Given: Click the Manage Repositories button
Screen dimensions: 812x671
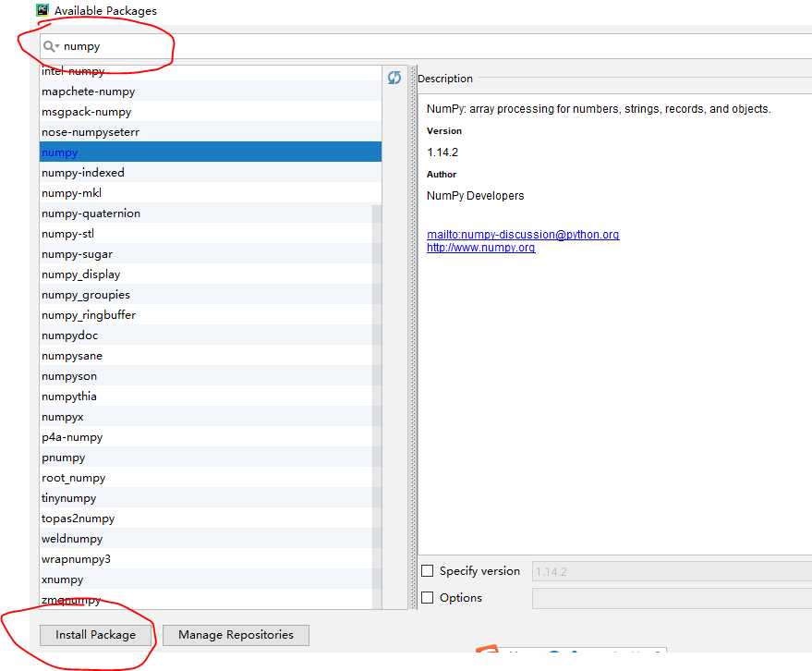Looking at the screenshot, I should tap(236, 635).
